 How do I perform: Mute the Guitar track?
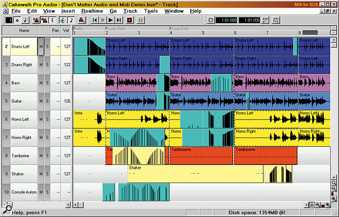(x=41, y=101)
